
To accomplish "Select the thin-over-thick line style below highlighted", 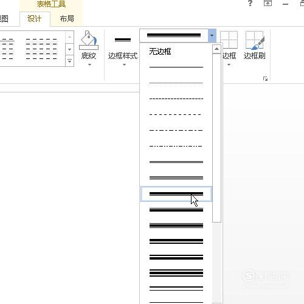I will (x=176, y=210).
